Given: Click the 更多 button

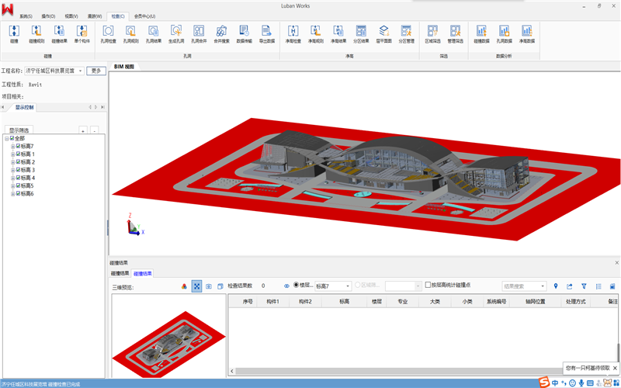Looking at the screenshot, I should [96, 71].
